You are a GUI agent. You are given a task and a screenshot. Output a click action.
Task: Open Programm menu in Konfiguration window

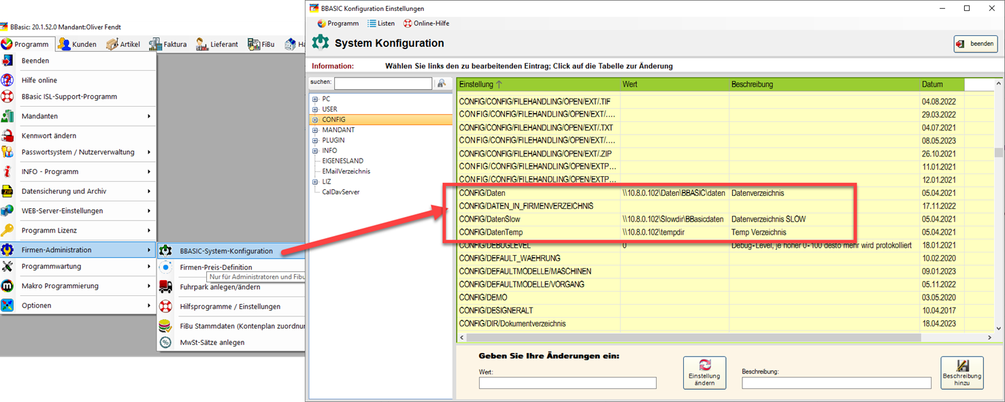click(337, 23)
